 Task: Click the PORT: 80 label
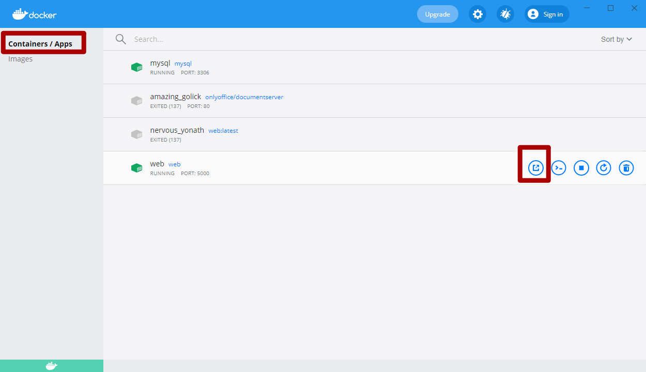pyautogui.click(x=198, y=106)
